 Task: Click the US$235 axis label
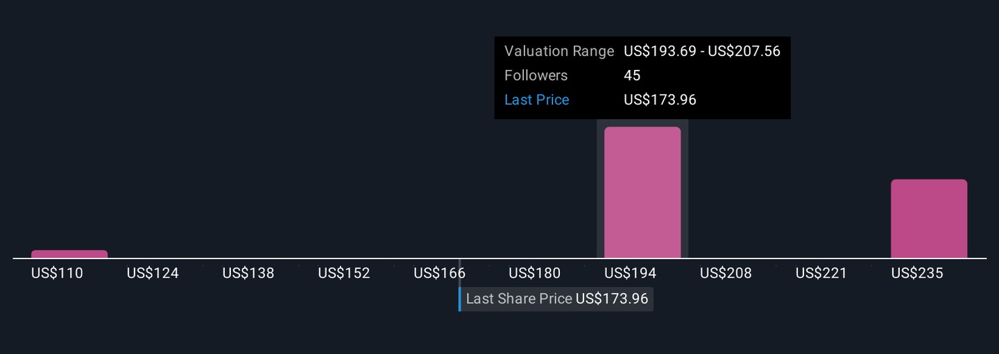(917, 273)
